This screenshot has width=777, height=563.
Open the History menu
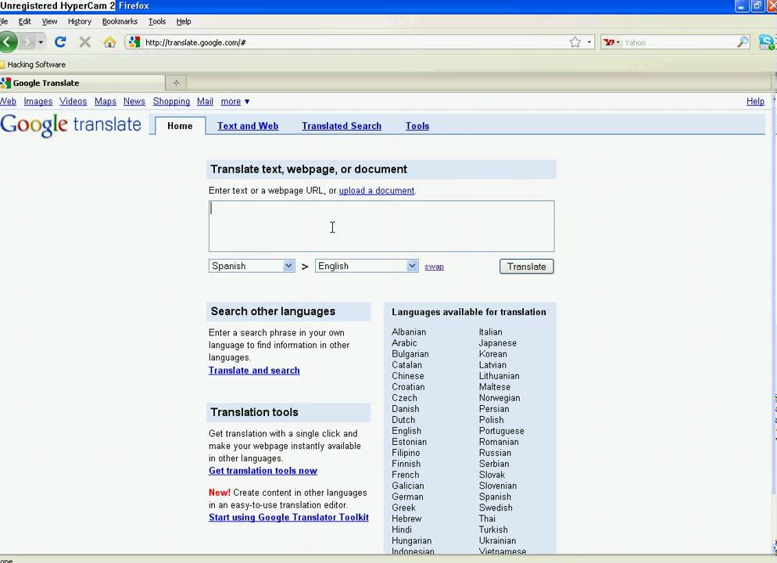coord(79,21)
